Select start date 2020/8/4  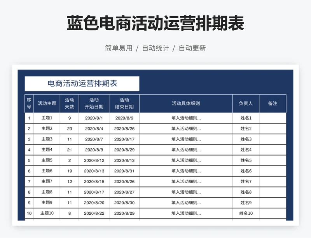tap(94, 129)
